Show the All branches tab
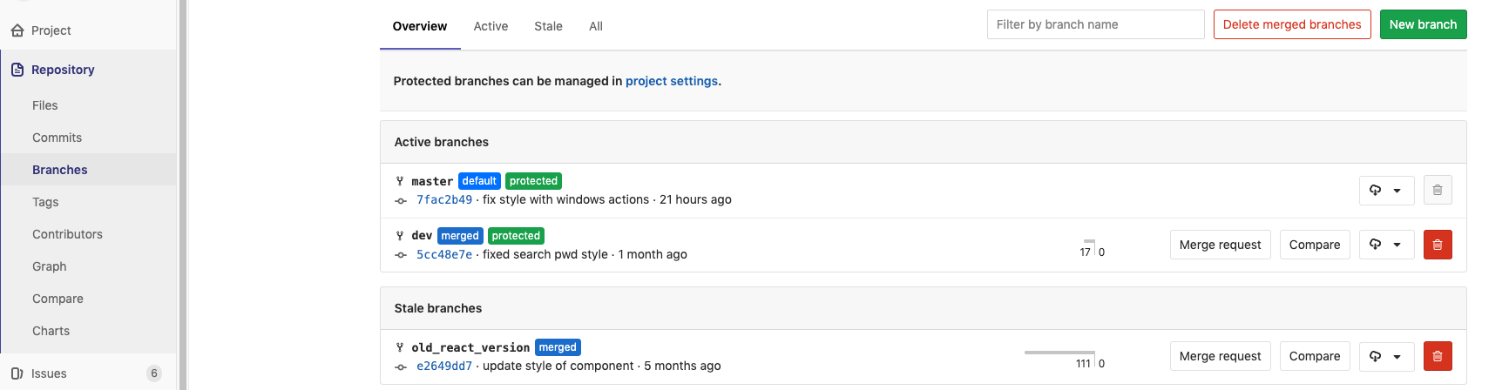This screenshot has width=1509, height=390. point(596,26)
